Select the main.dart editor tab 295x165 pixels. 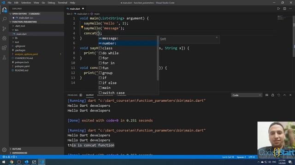[75, 9]
